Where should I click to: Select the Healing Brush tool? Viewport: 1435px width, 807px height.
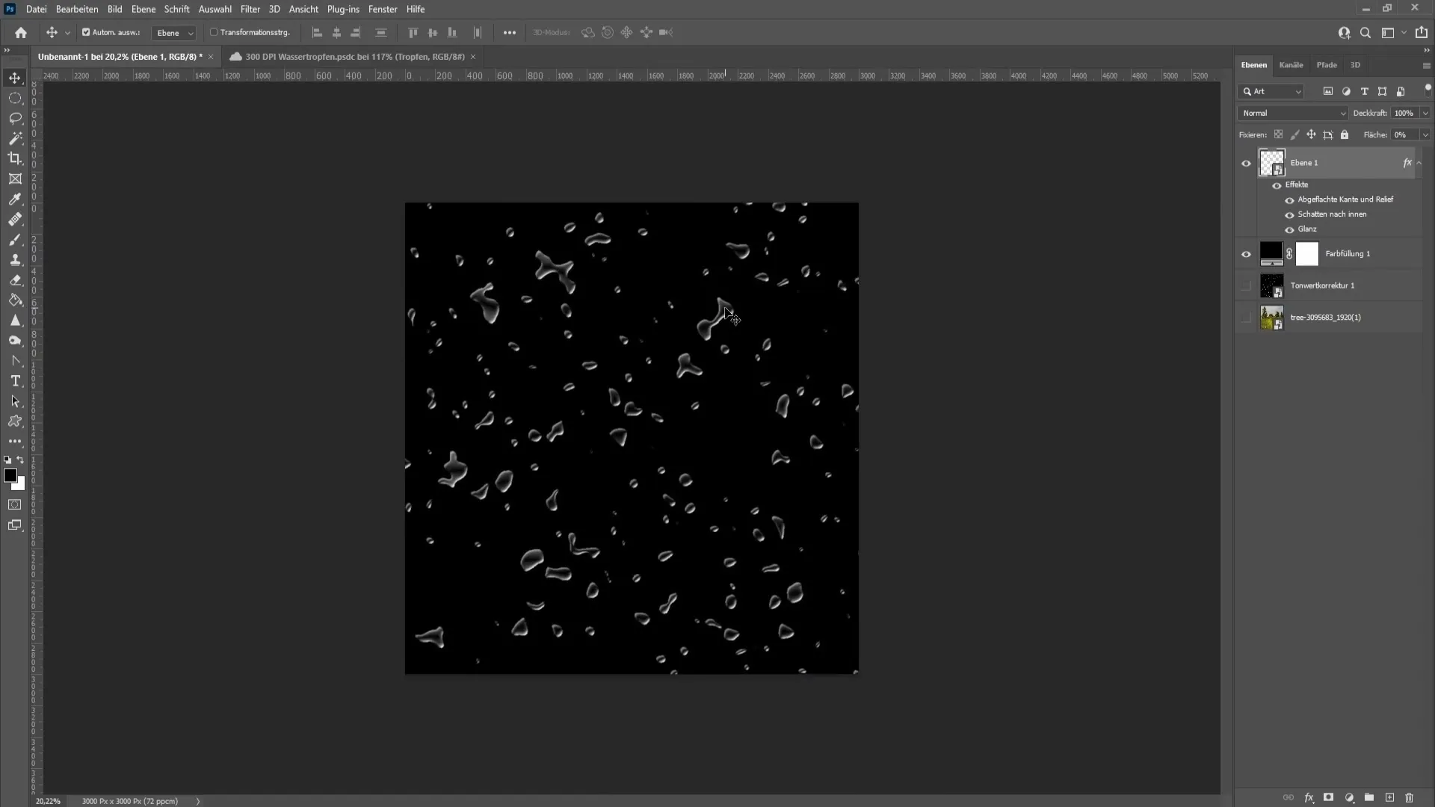coord(15,219)
